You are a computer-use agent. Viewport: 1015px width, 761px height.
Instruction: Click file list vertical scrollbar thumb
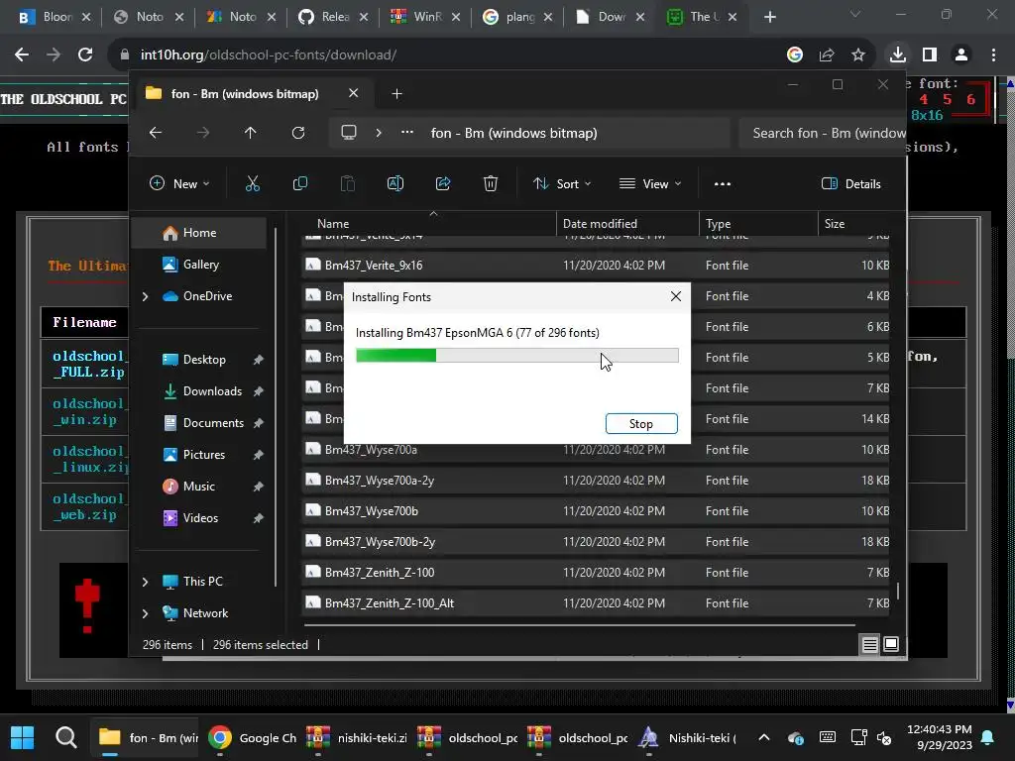(898, 591)
